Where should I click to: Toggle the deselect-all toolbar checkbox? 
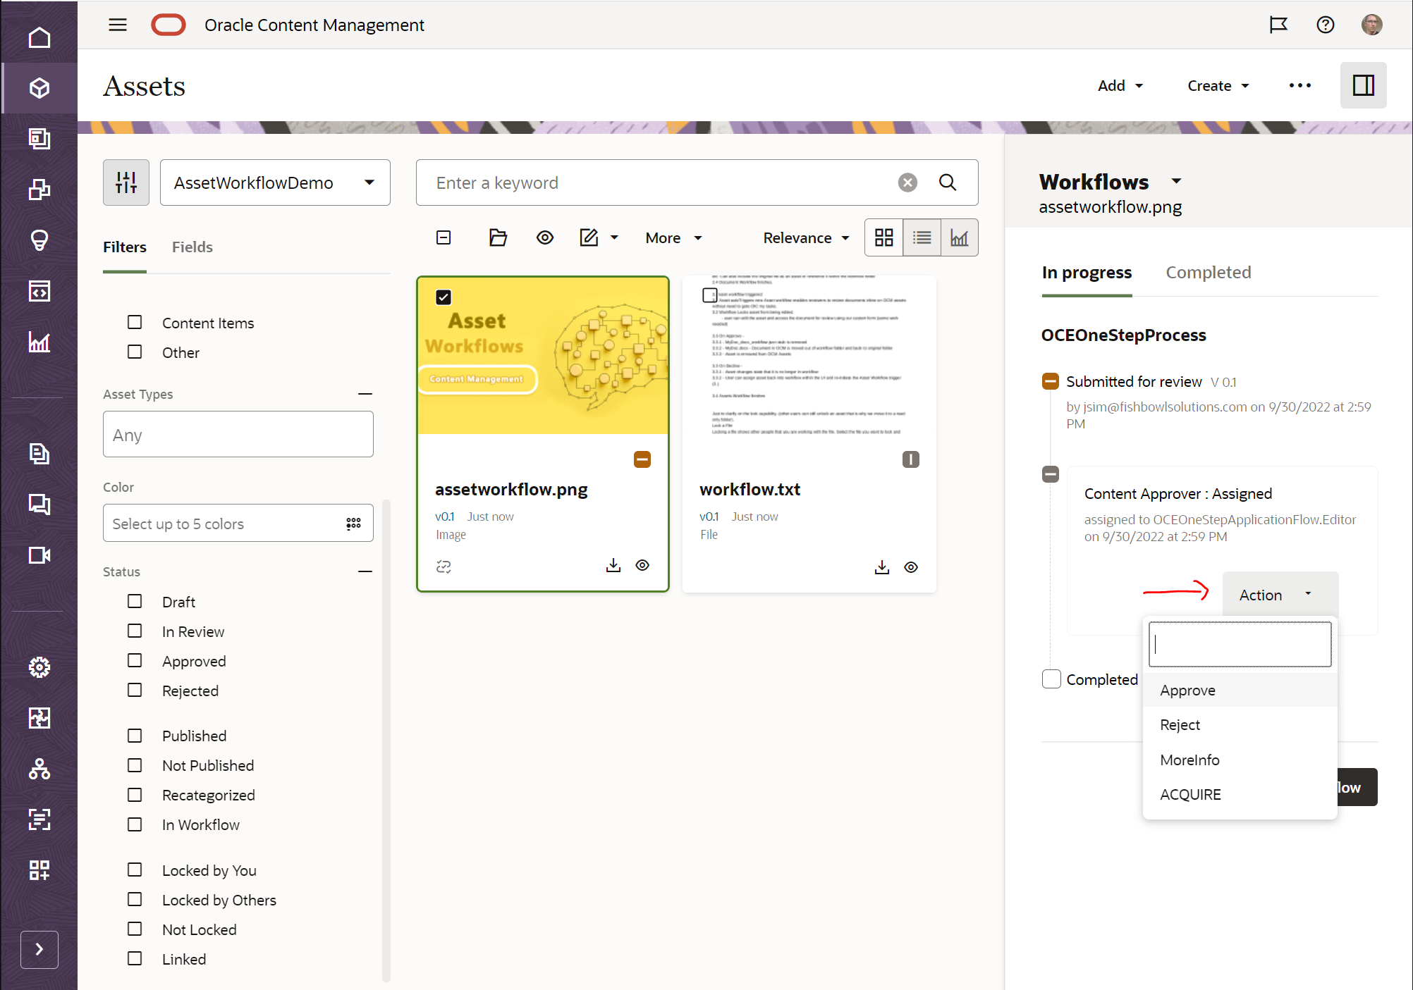(444, 237)
